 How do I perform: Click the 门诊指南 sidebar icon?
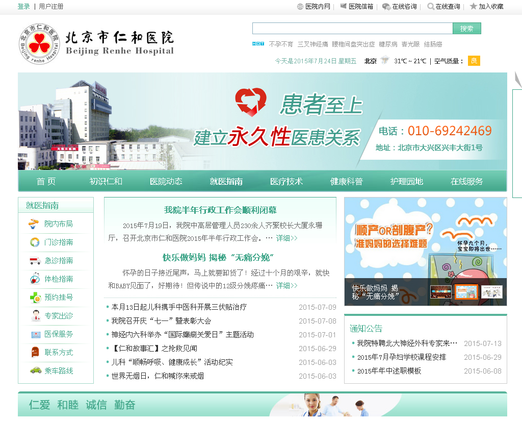pyautogui.click(x=34, y=242)
